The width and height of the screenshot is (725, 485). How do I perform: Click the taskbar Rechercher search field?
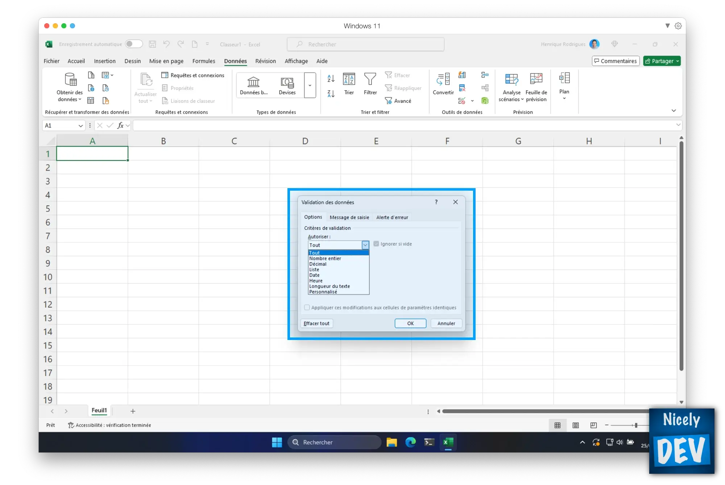pos(334,442)
